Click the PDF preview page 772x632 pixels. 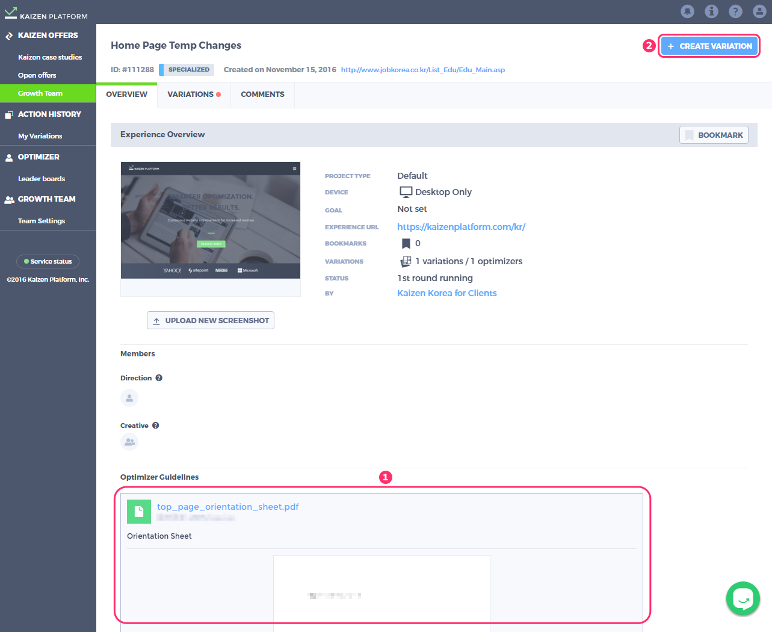coord(381,593)
